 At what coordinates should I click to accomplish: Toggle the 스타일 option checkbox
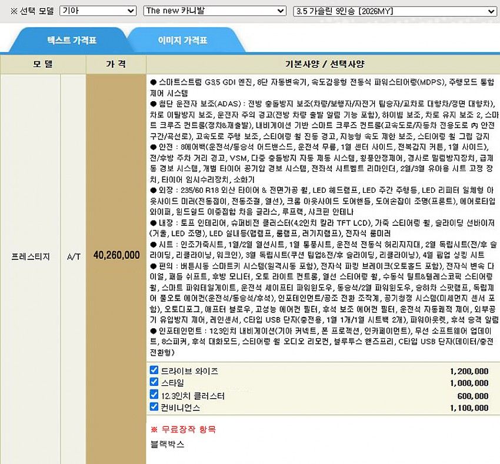(154, 383)
